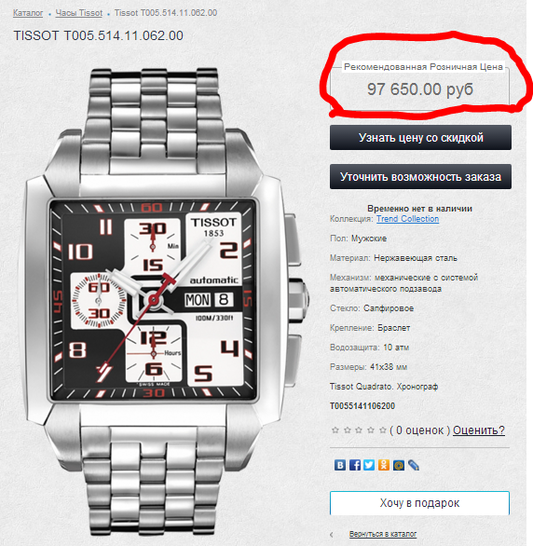This screenshot has height=546, width=533.
Task: Click Уточнить возможность заказа button
Action: pyautogui.click(x=420, y=176)
